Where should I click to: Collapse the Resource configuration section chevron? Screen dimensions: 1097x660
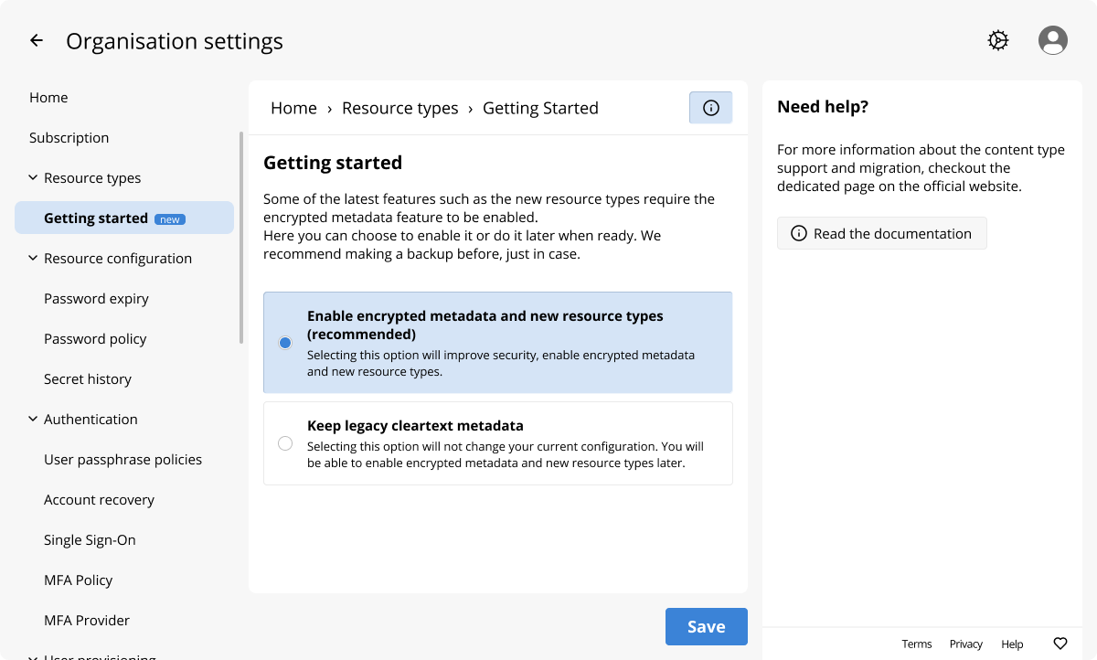pyautogui.click(x=33, y=259)
